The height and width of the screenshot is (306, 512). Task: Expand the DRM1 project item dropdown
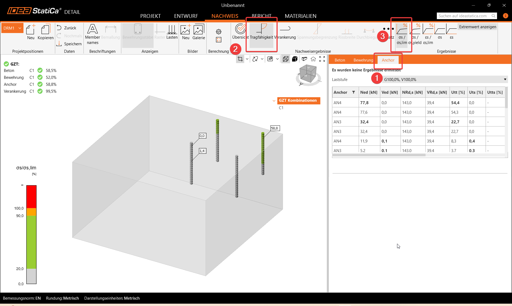coord(20,28)
